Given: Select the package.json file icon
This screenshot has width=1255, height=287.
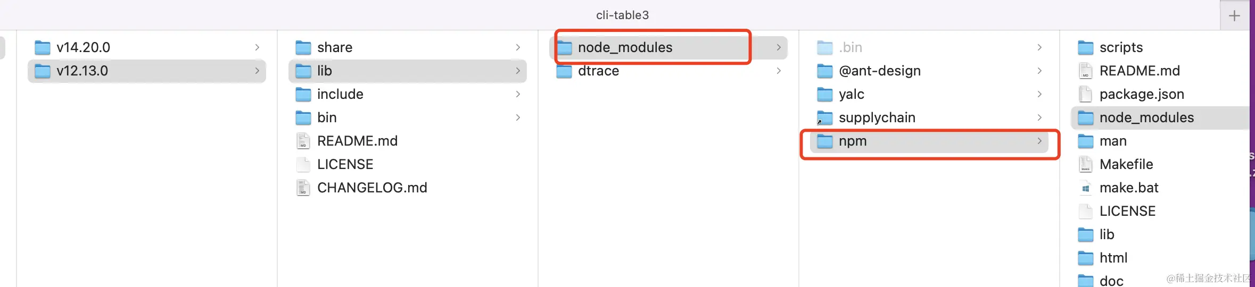Looking at the screenshot, I should [1085, 94].
